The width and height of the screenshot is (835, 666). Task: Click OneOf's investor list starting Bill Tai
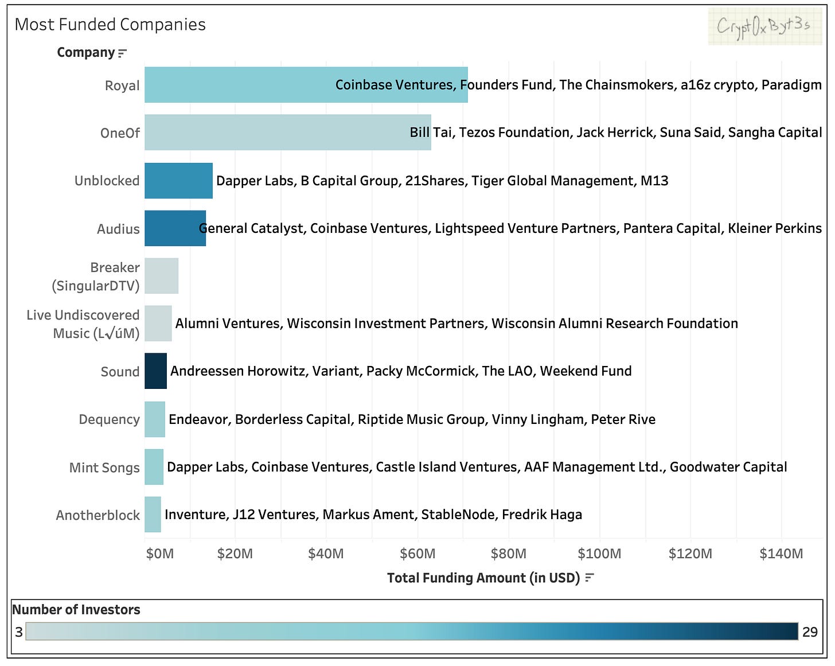[616, 133]
